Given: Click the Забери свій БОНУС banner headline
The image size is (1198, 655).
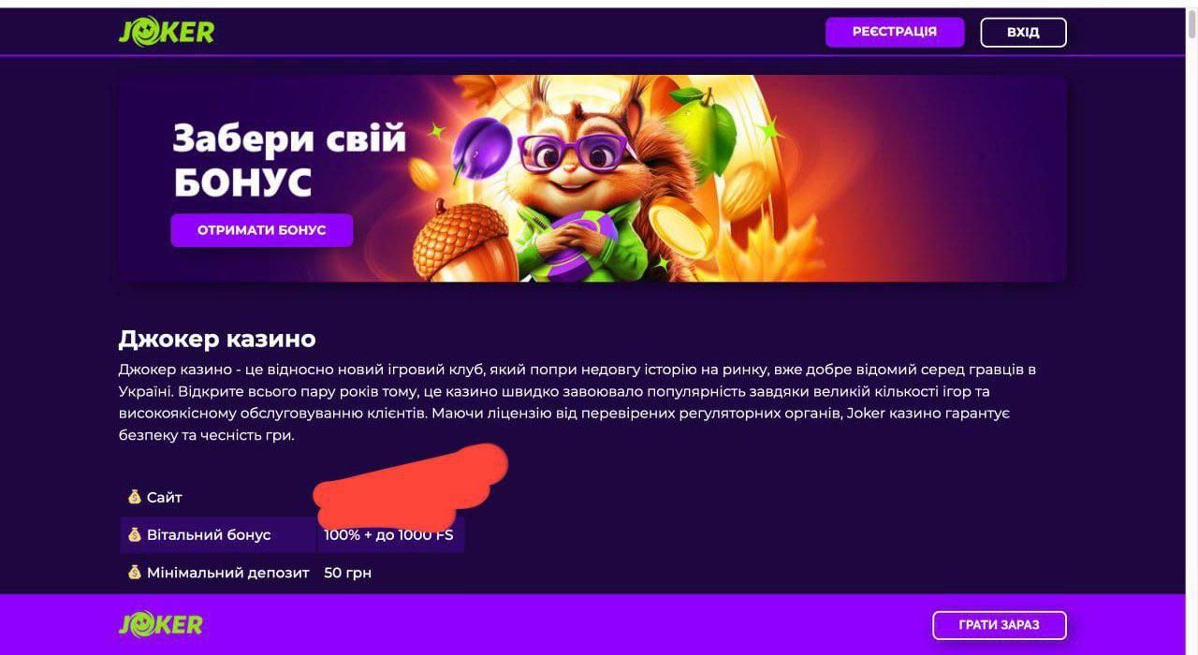Looking at the screenshot, I should 289,160.
